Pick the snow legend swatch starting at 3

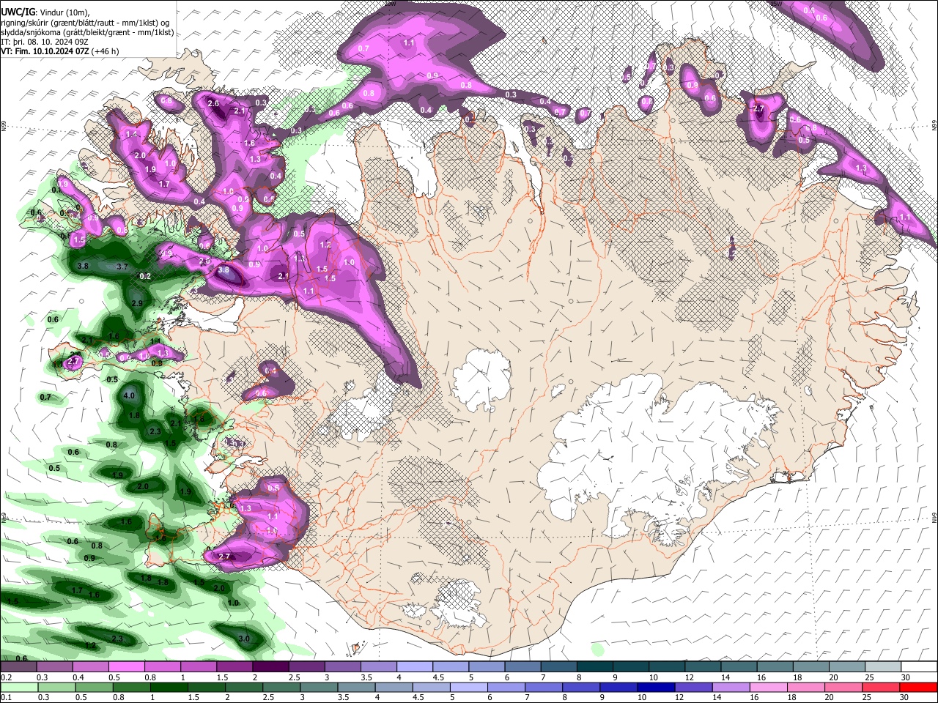tap(341, 667)
